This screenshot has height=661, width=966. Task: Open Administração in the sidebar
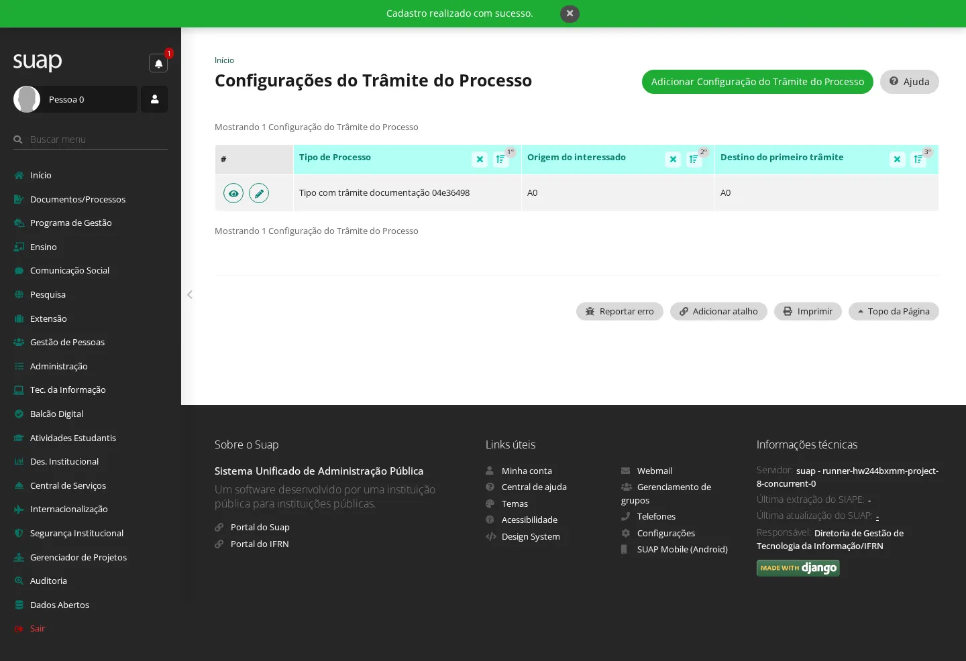[91, 366]
